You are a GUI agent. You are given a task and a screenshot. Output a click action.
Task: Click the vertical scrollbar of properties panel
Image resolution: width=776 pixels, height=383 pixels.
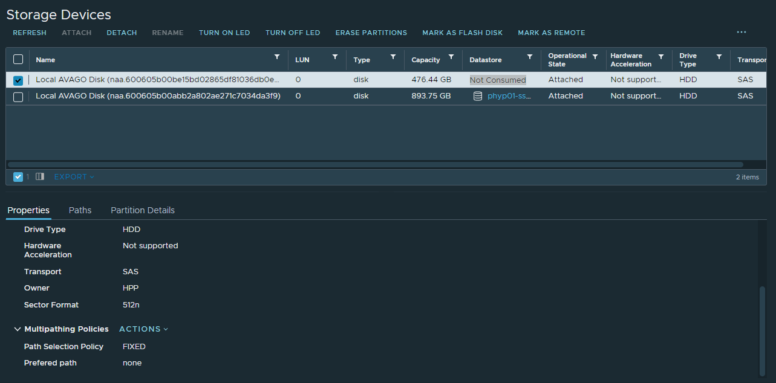[x=763, y=331]
